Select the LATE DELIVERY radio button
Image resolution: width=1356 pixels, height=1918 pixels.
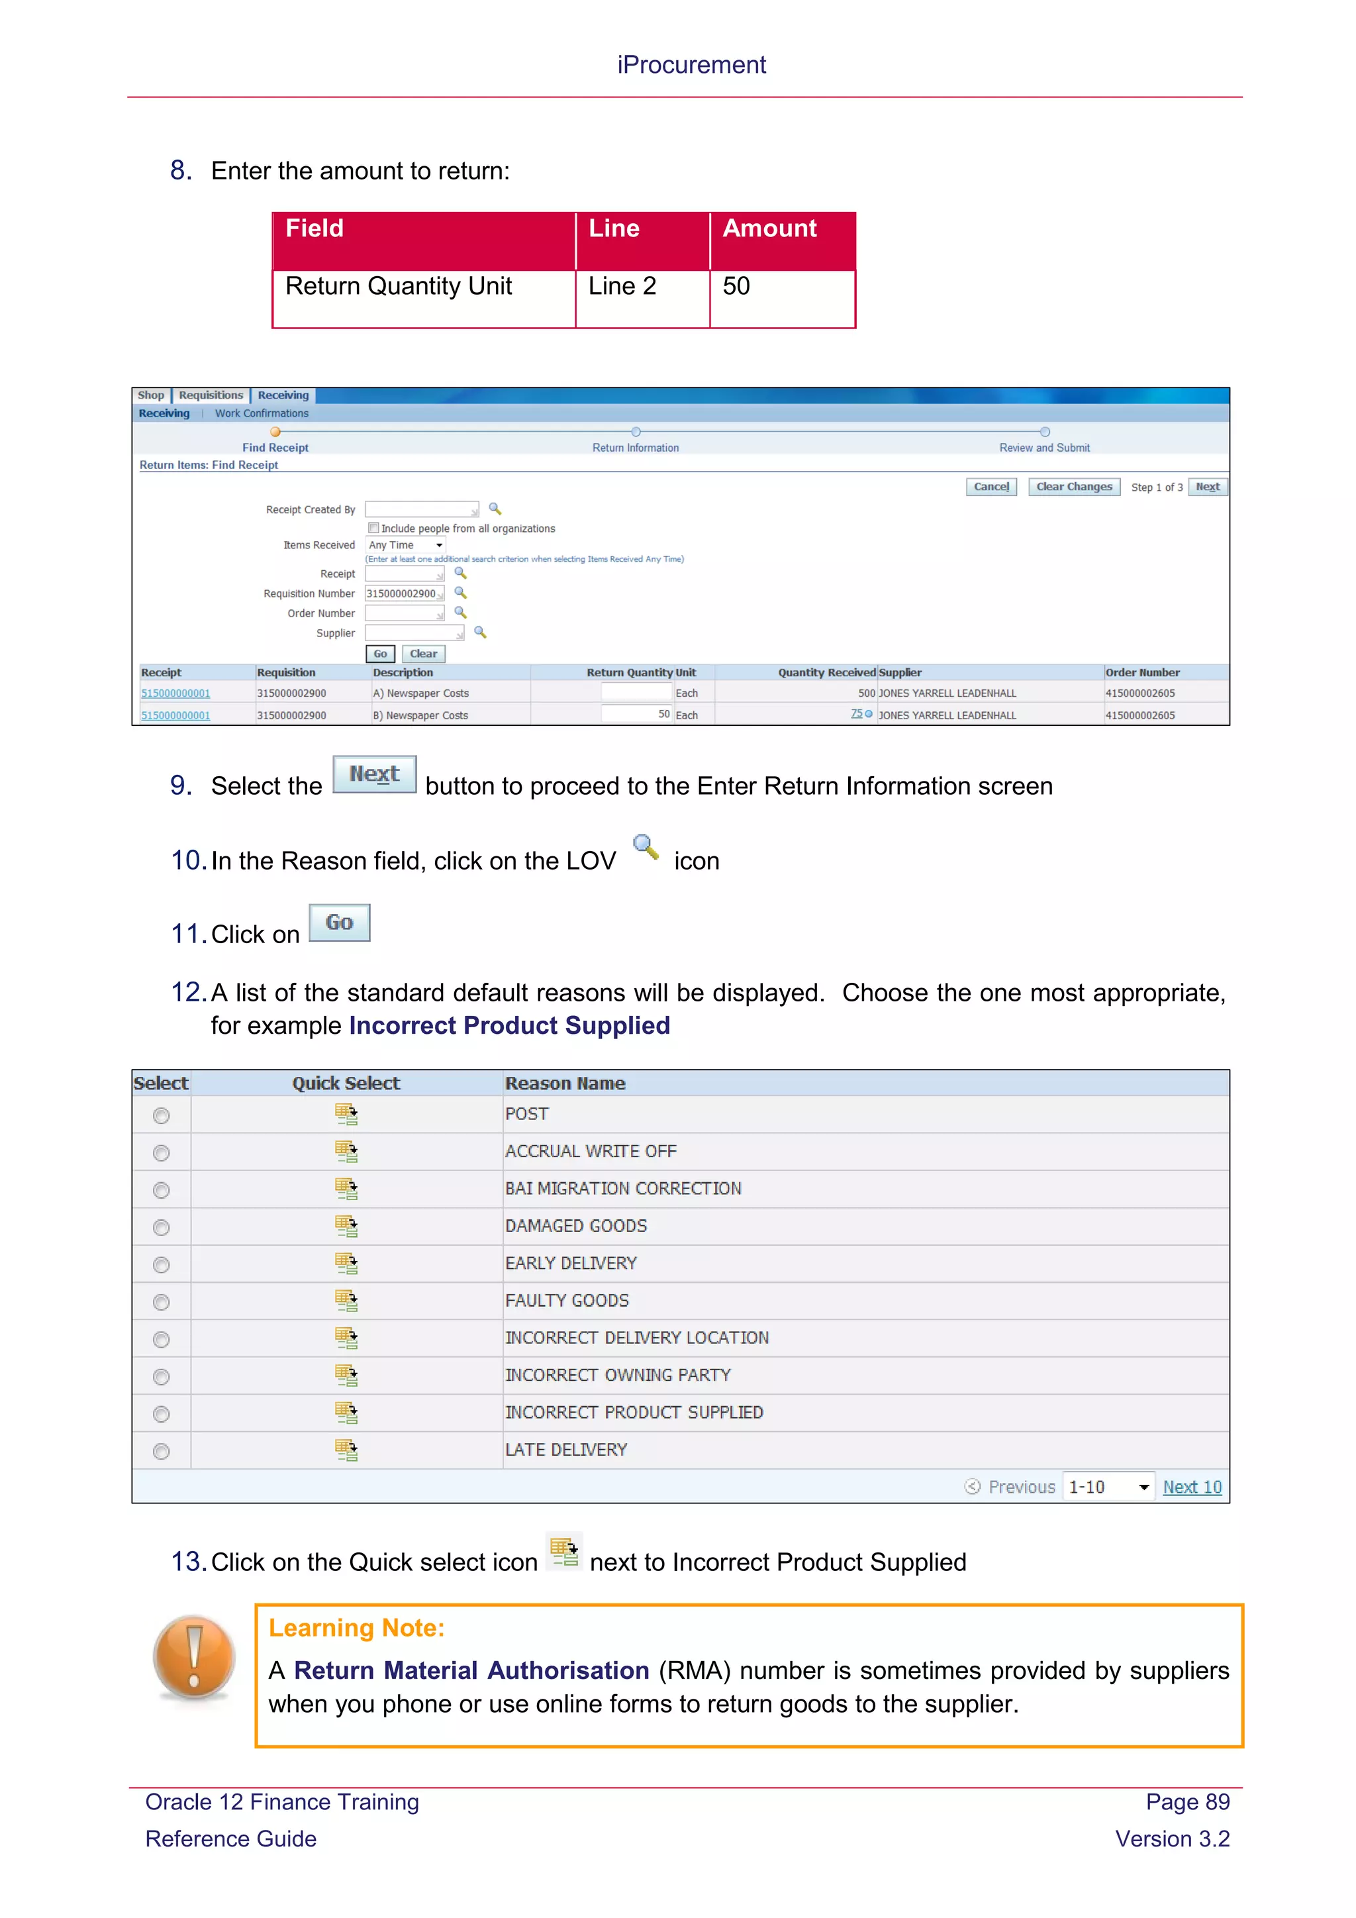pos(161,1452)
